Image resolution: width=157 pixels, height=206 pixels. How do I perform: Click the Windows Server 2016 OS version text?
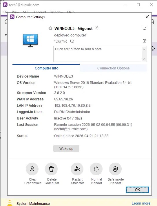[93, 85]
